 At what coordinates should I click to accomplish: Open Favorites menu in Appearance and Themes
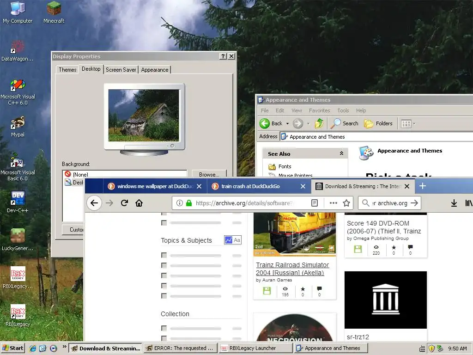(x=320, y=110)
